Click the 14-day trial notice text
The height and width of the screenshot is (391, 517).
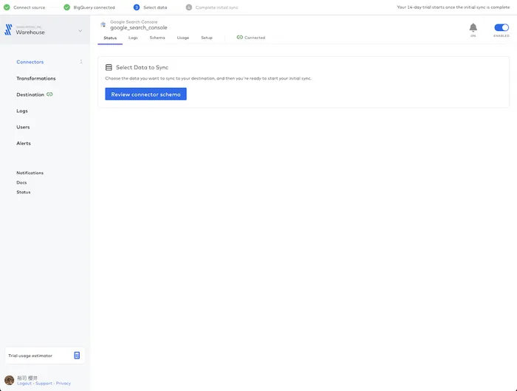tap(453, 7)
